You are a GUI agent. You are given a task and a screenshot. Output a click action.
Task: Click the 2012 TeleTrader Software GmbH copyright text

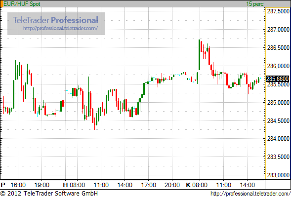click(x=49, y=194)
